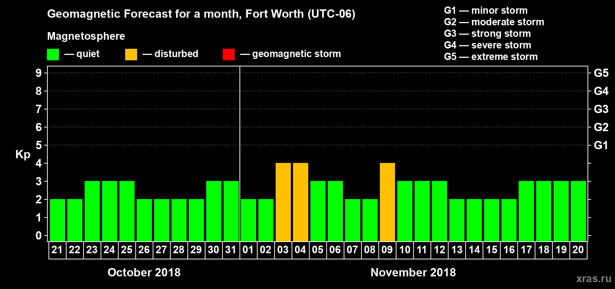Click date label 13 on the axis

point(457,250)
